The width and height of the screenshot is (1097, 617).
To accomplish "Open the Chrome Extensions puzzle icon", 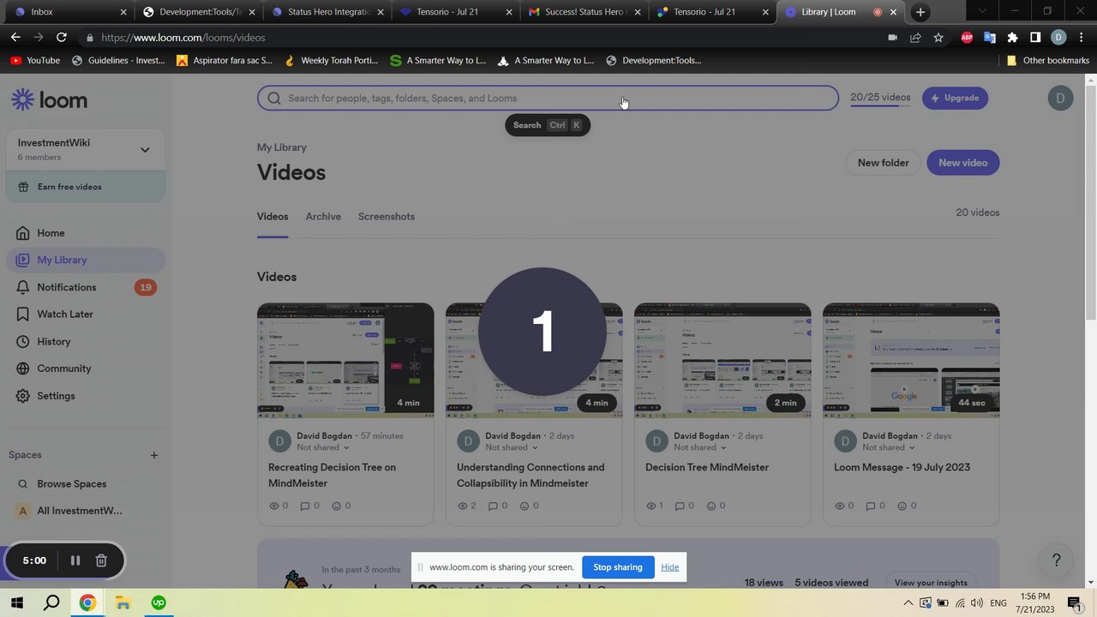I will 1012,38.
